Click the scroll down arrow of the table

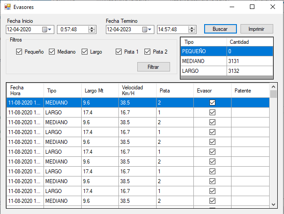click(x=274, y=204)
